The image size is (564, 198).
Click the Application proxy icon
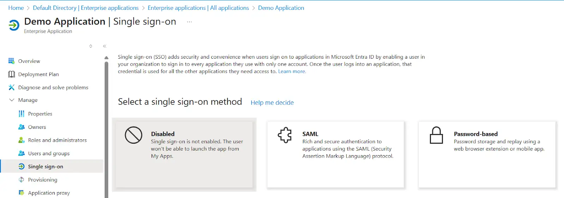[22, 193]
